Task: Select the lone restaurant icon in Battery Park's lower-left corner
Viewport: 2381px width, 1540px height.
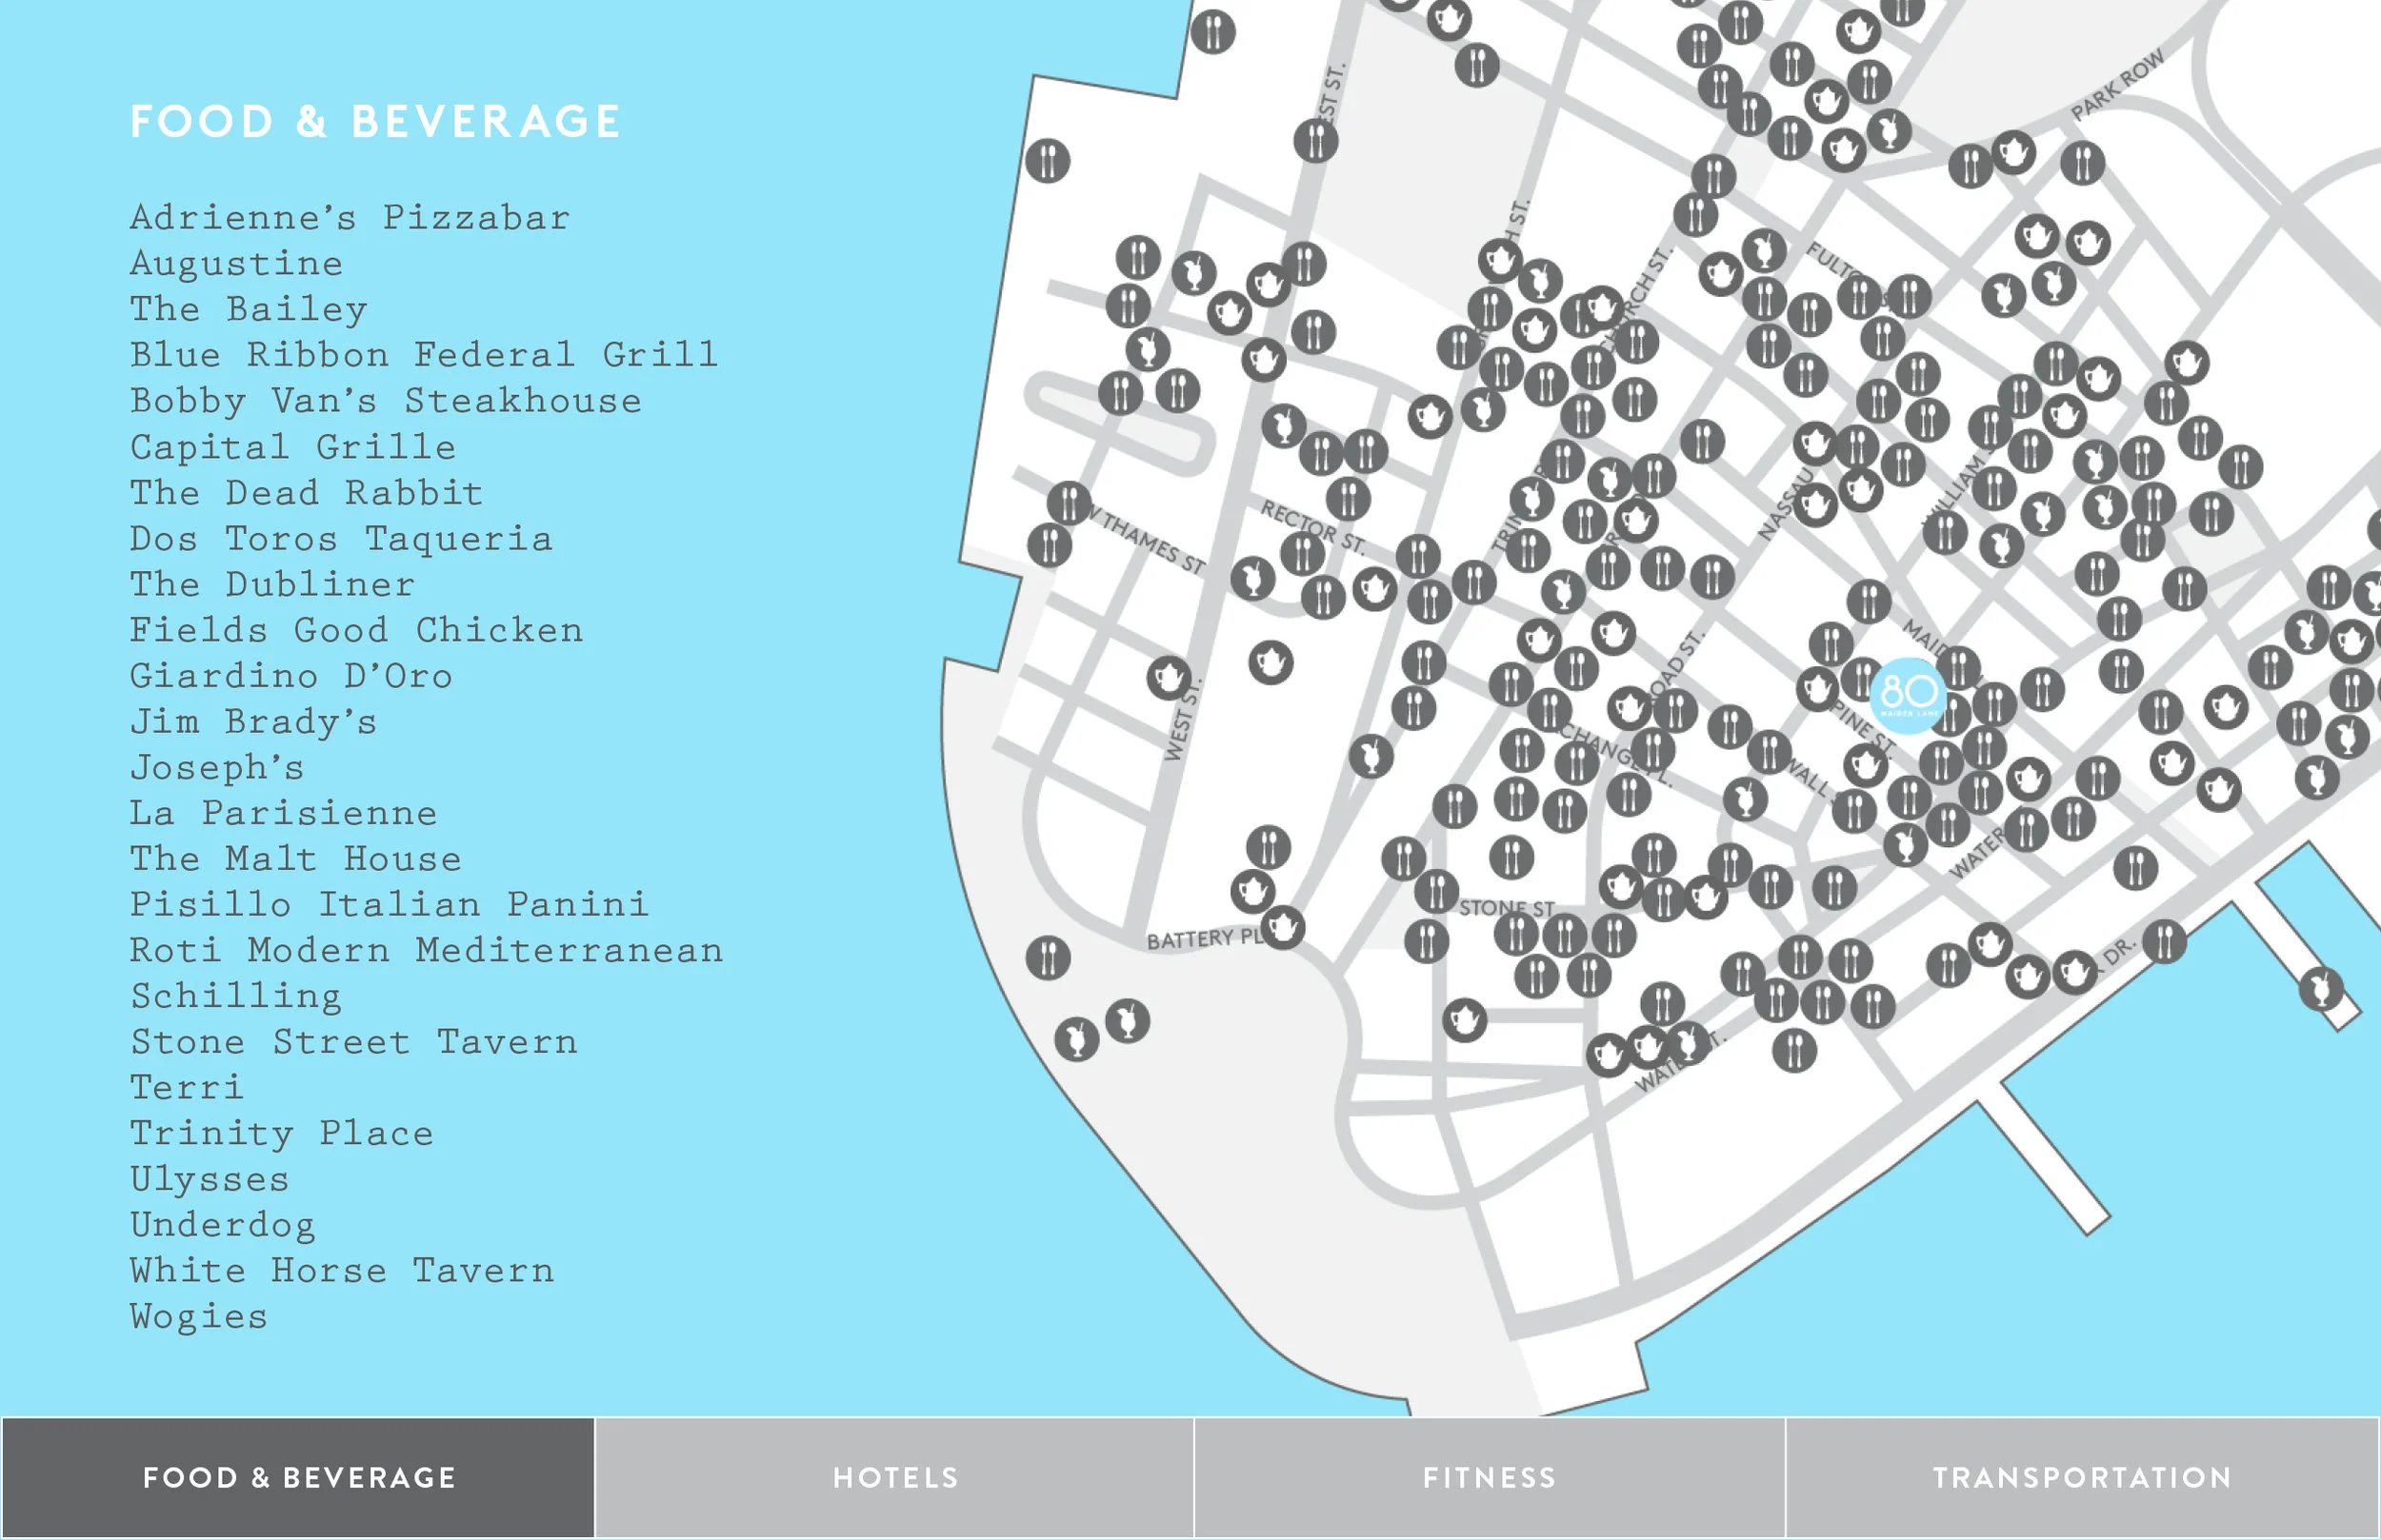Action: click(x=1049, y=958)
